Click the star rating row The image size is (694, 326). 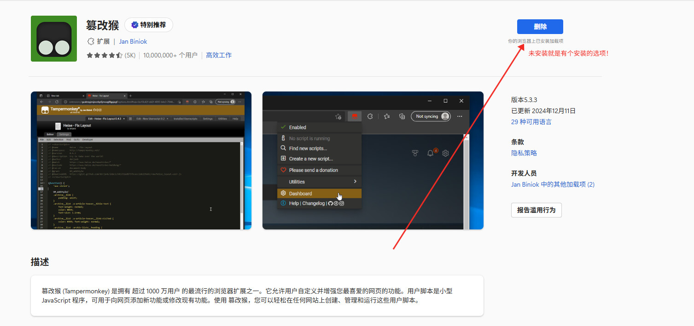pyautogui.click(x=105, y=55)
